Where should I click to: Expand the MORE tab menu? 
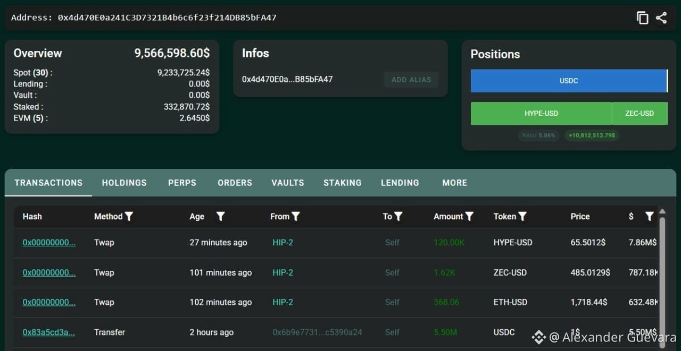point(455,183)
